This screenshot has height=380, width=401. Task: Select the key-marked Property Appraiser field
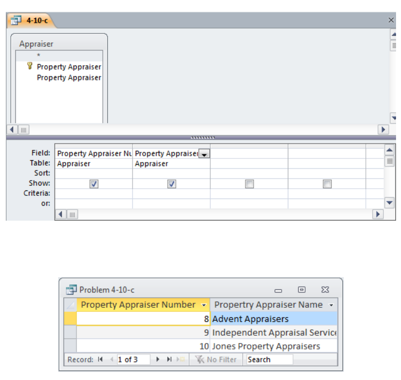pyautogui.click(x=69, y=67)
